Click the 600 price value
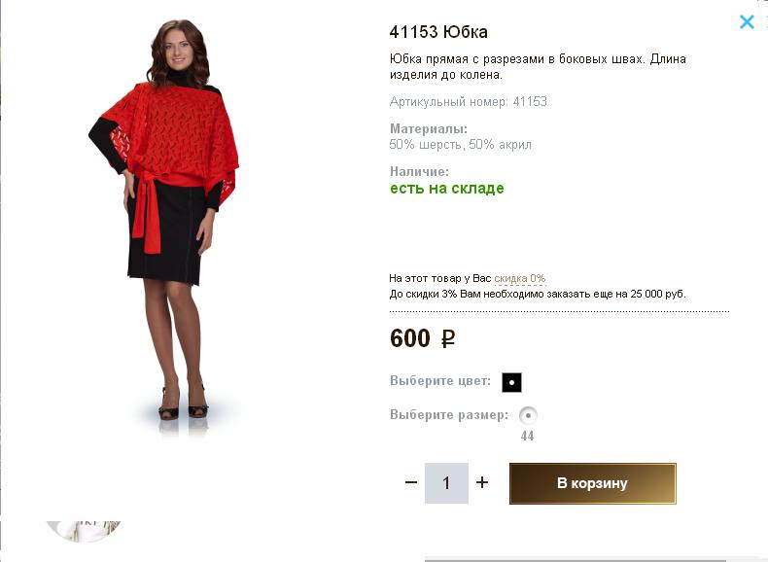The width and height of the screenshot is (768, 562). (x=409, y=338)
